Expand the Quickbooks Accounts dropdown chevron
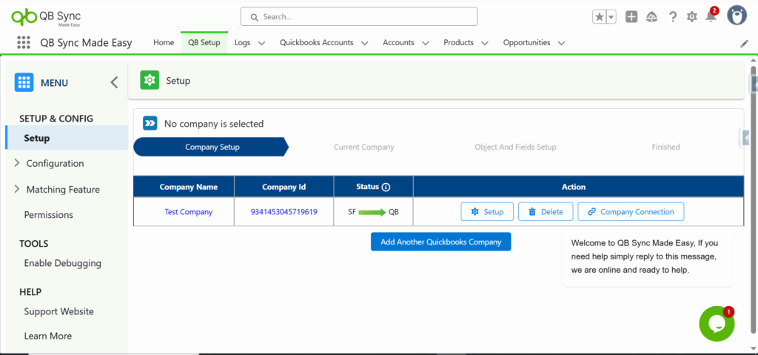The image size is (758, 355). coord(365,43)
